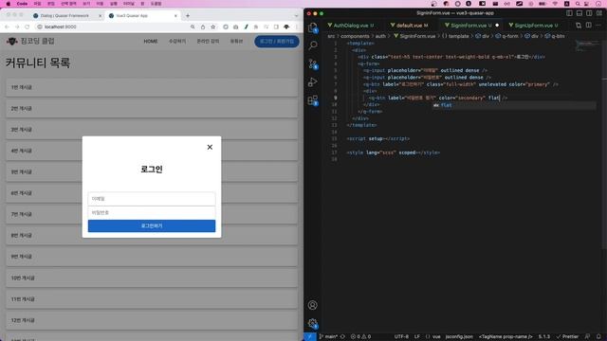The width and height of the screenshot is (607, 341).
Task: Open the browser extensions puzzle icon
Action: point(256,27)
